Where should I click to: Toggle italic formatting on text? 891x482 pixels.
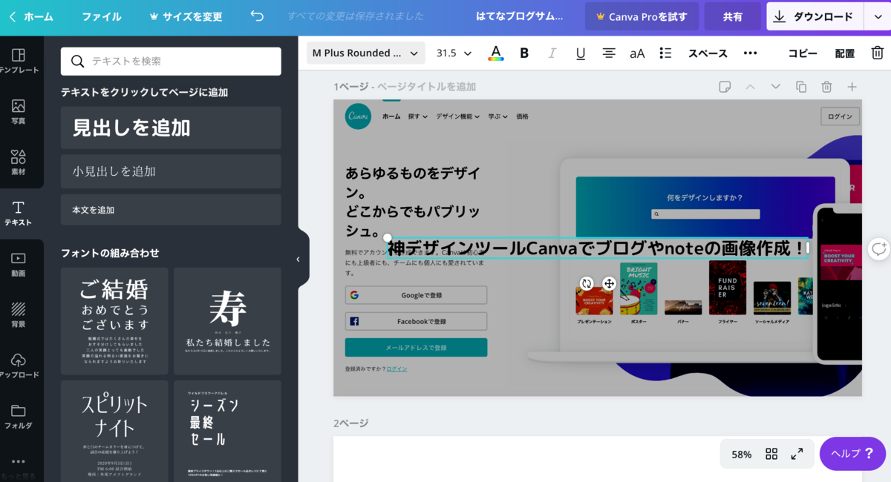click(552, 53)
